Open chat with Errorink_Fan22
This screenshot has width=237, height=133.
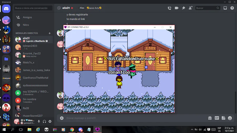[33, 55]
